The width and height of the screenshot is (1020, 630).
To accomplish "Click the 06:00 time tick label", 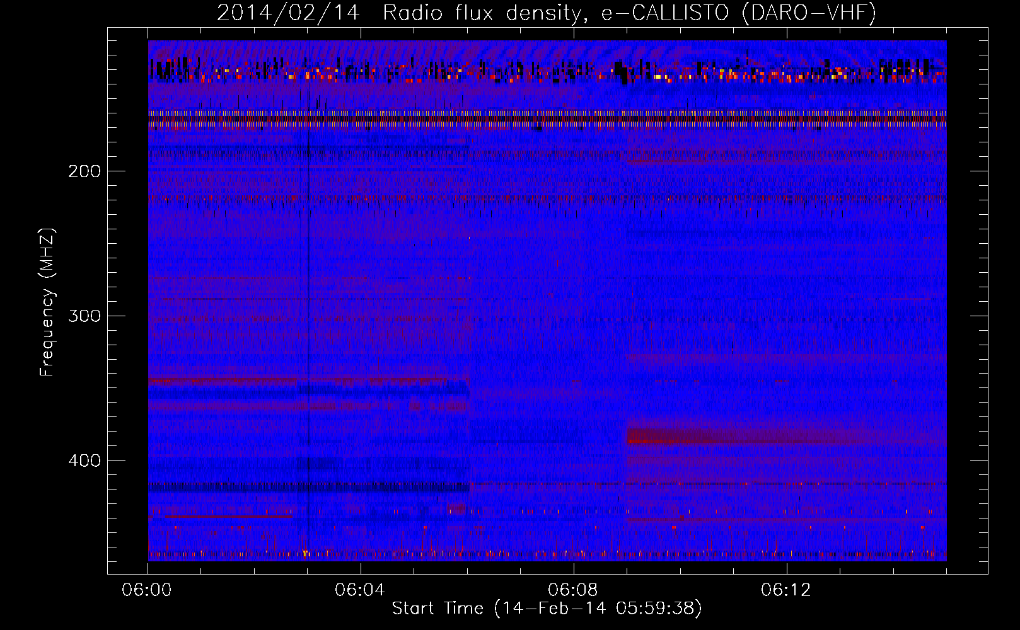I will coord(147,590).
